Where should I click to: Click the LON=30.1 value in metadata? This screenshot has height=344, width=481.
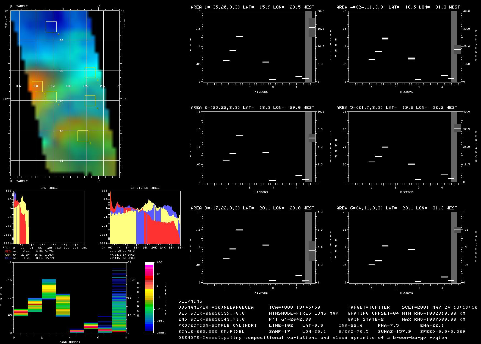[314, 332]
